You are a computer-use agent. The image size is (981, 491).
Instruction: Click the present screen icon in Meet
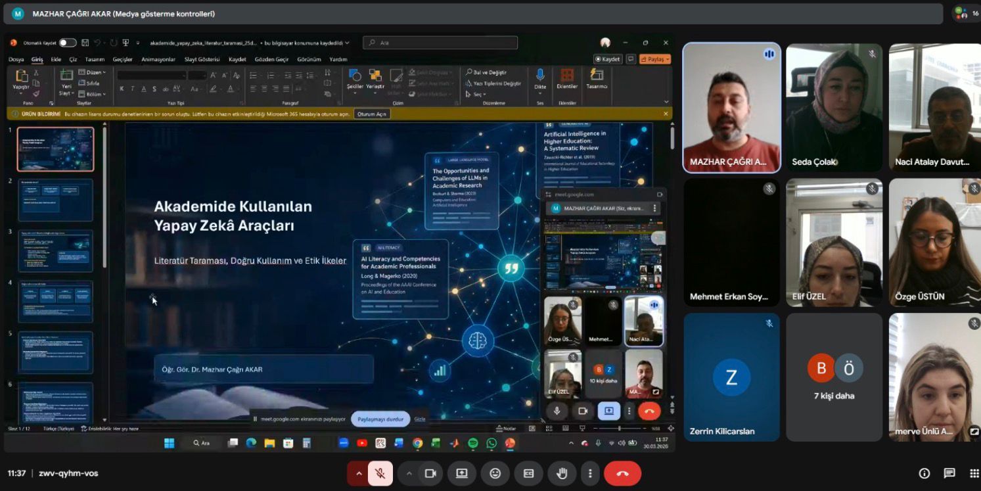point(462,473)
